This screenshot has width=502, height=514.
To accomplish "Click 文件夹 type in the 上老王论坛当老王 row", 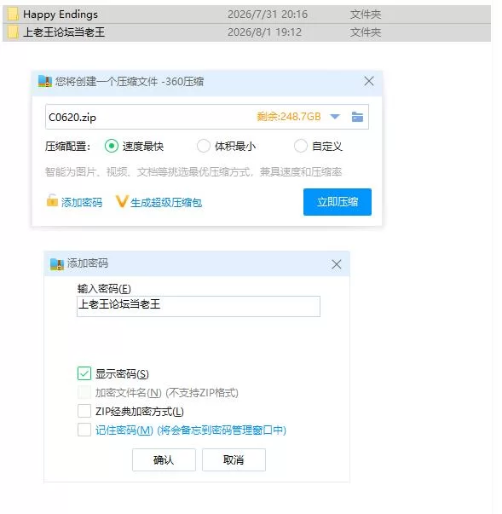I will (x=366, y=32).
